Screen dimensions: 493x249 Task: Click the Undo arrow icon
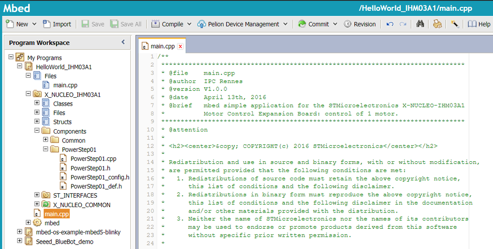[x=390, y=24]
